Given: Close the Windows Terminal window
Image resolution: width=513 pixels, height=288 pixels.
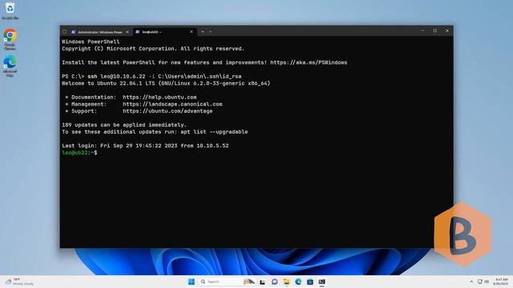Looking at the screenshot, I should (x=447, y=30).
